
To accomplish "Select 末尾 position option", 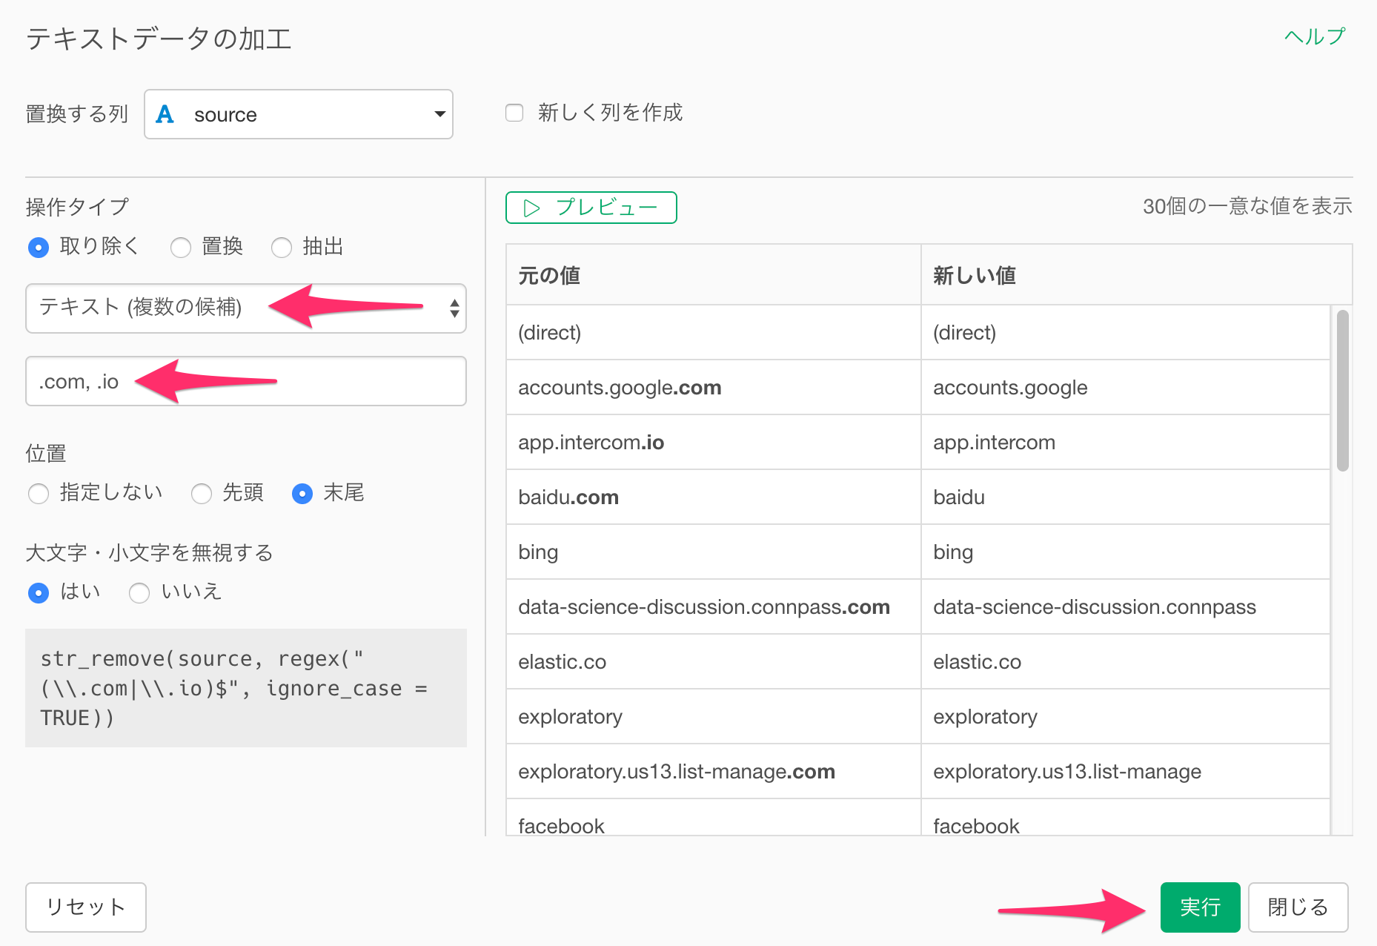I will (302, 493).
